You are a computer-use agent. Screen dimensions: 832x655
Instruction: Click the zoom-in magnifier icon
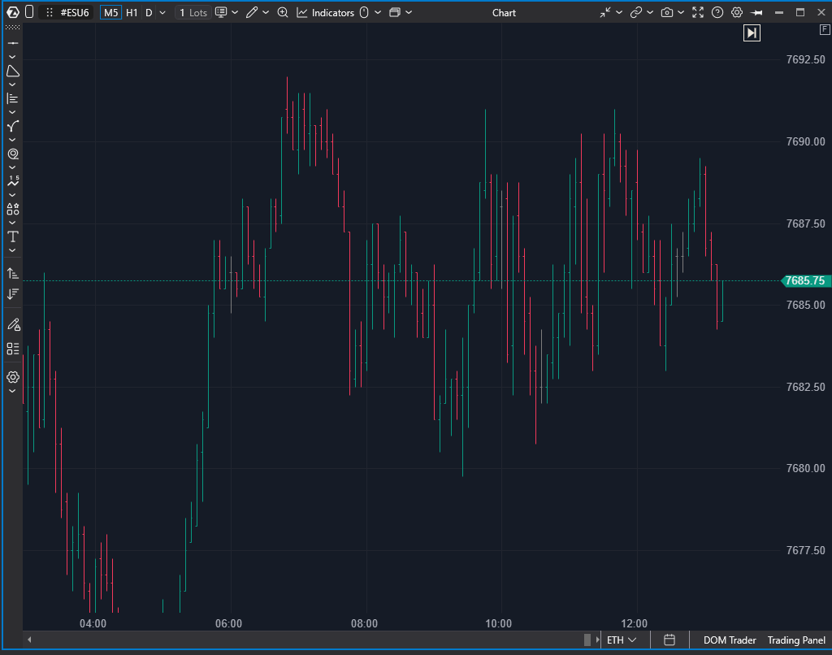[x=283, y=12]
